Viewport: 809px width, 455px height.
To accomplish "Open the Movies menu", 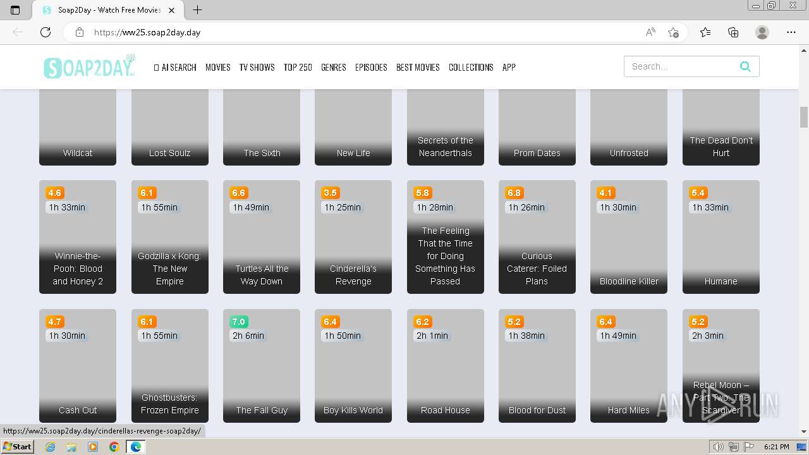I will click(217, 67).
